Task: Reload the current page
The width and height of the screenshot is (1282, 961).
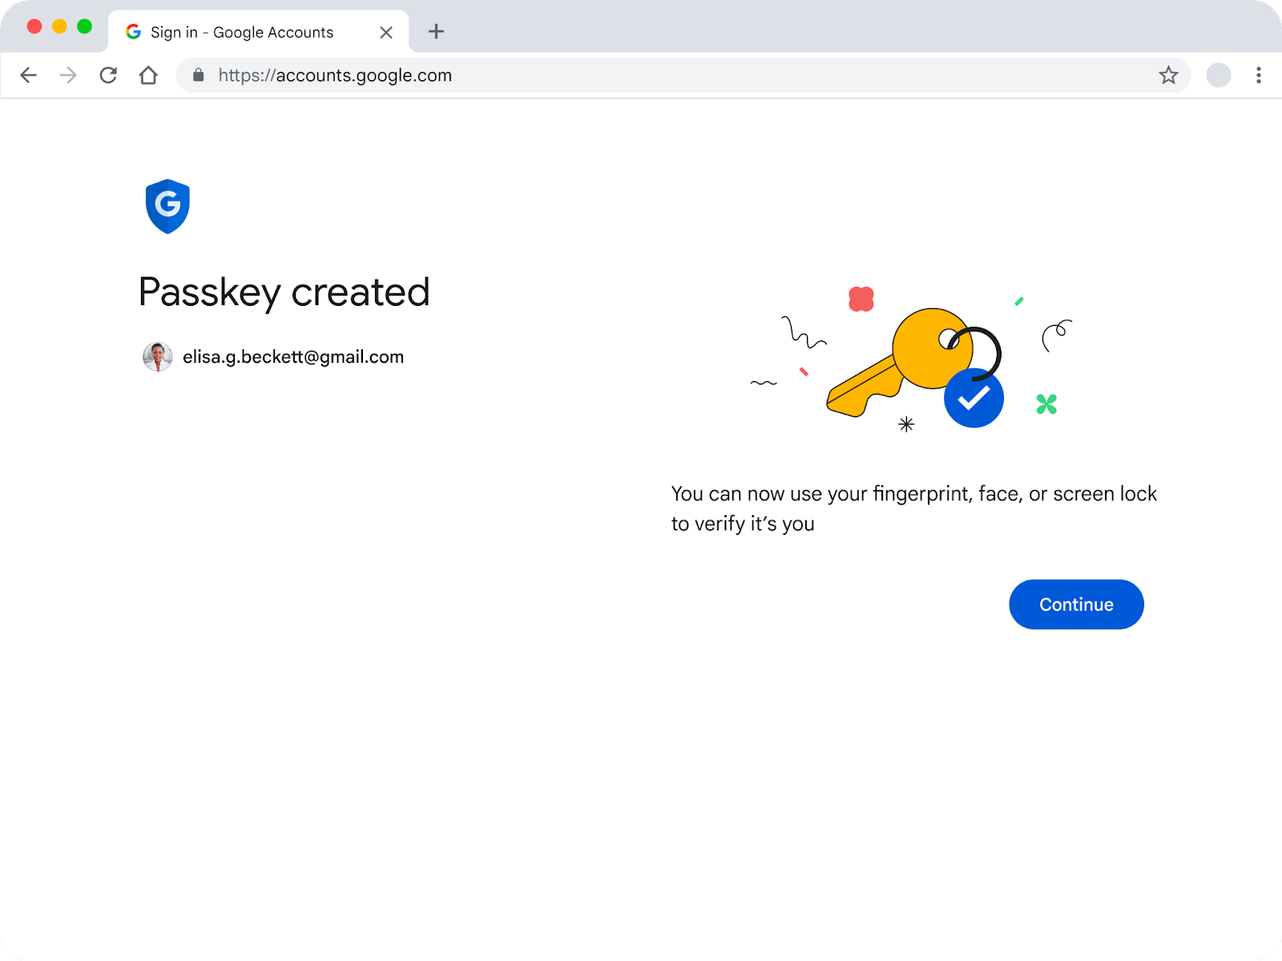Action: tap(109, 74)
